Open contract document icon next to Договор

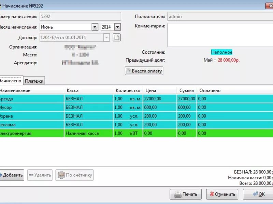click(117, 37)
